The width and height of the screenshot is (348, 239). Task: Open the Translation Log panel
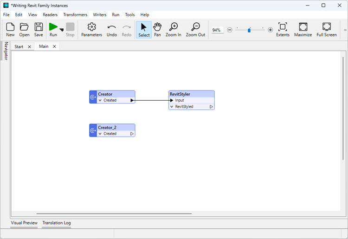click(x=57, y=223)
